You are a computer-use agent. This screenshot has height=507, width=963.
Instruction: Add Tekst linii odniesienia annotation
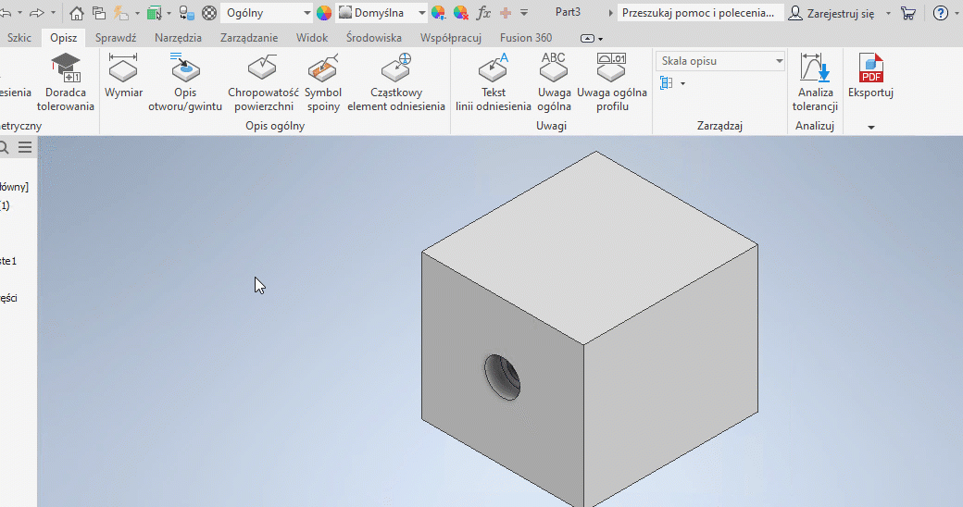(x=494, y=82)
